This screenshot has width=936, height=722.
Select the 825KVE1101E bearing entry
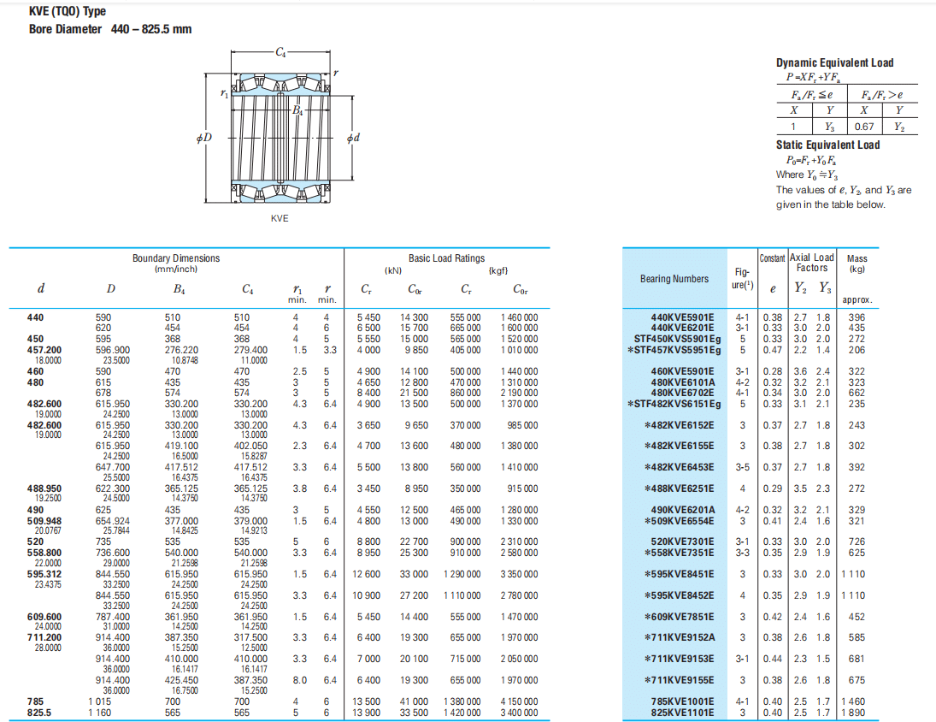[682, 712]
